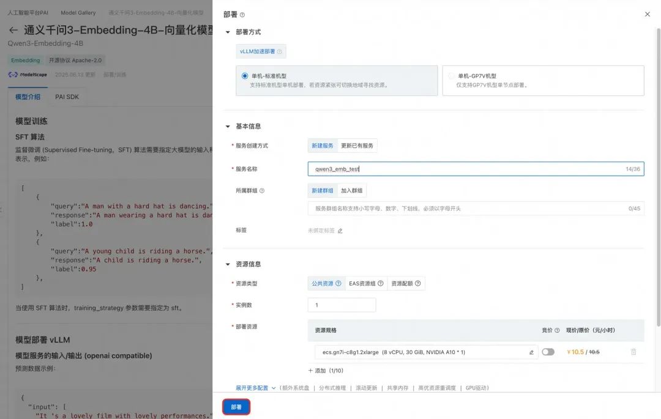Viewport: 661px width, 419px height.
Task: Collapse the 部署方式 section
Action: 228,32
